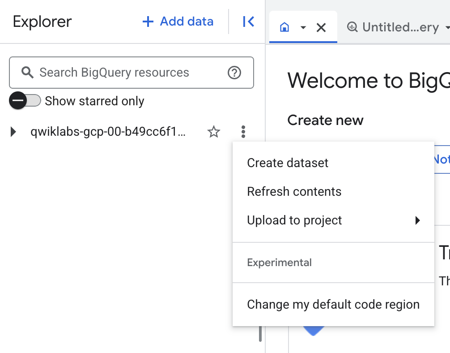This screenshot has height=353, width=450.
Task: Click the Upload to project submenu arrow
Action: tap(418, 220)
